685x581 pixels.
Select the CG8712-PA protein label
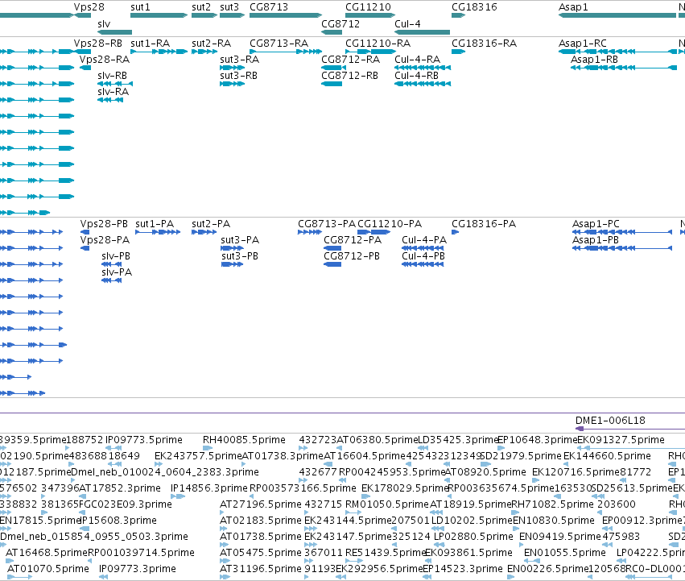pyautogui.click(x=353, y=240)
